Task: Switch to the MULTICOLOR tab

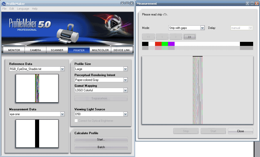Action: 100,50
